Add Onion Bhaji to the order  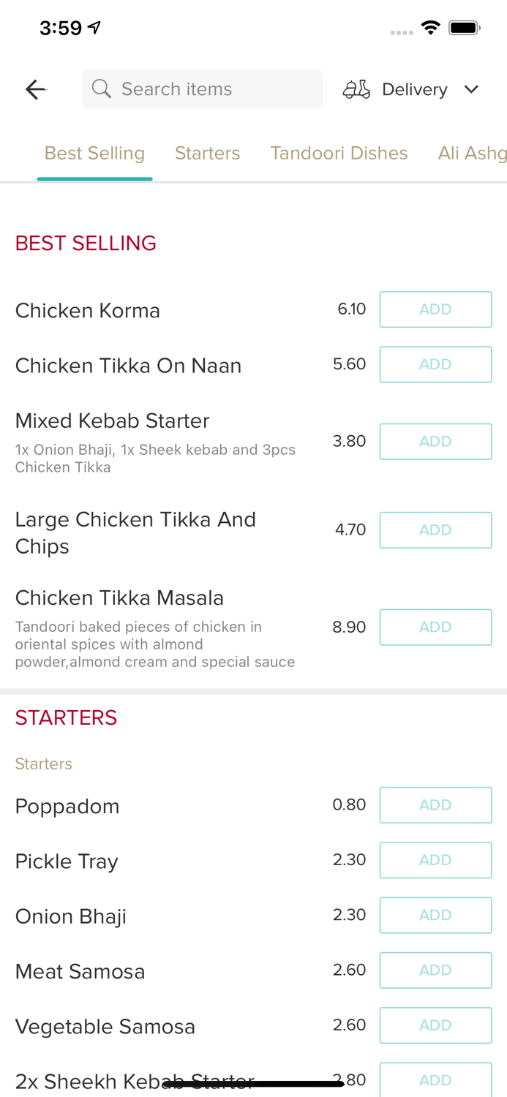click(435, 915)
